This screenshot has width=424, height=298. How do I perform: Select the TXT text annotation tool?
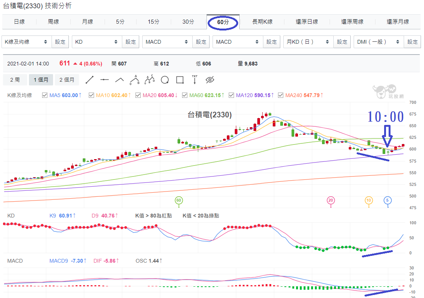(x=195, y=80)
